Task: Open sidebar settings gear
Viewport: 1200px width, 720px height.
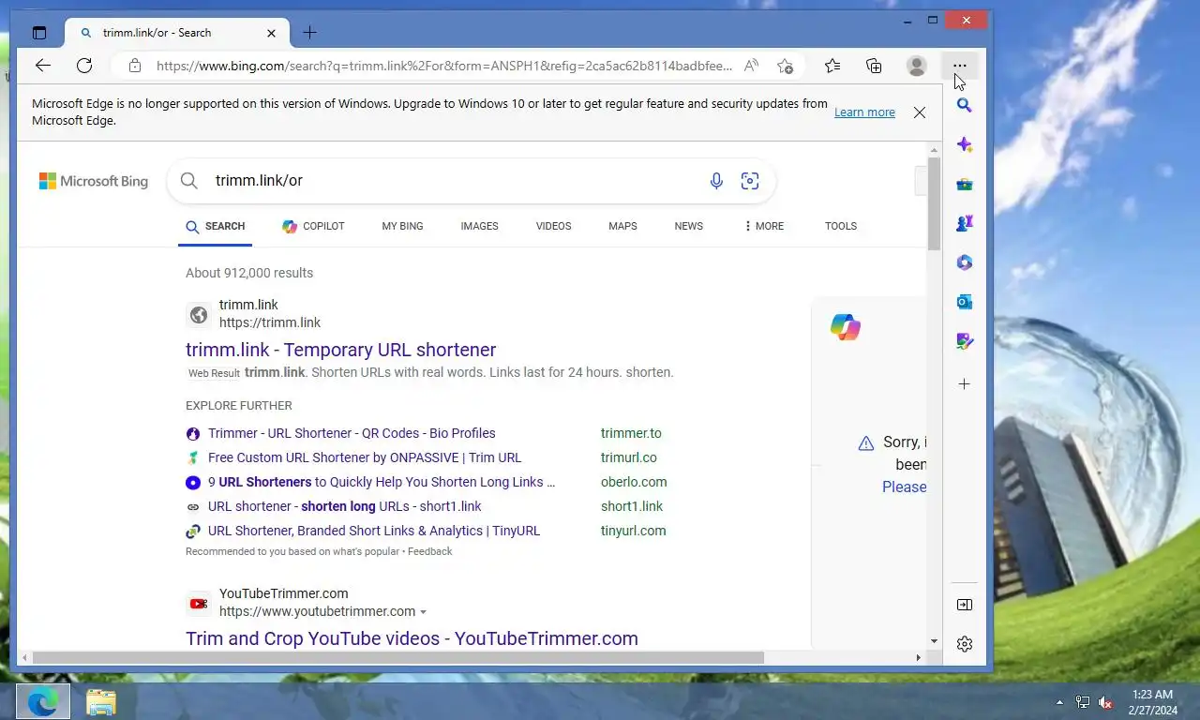Action: coord(964,644)
